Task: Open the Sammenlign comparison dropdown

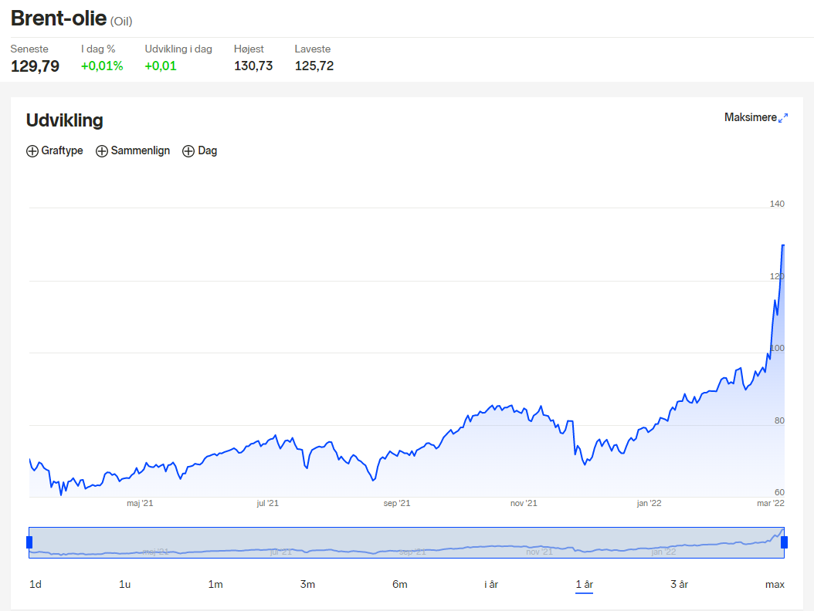Action: tap(133, 151)
